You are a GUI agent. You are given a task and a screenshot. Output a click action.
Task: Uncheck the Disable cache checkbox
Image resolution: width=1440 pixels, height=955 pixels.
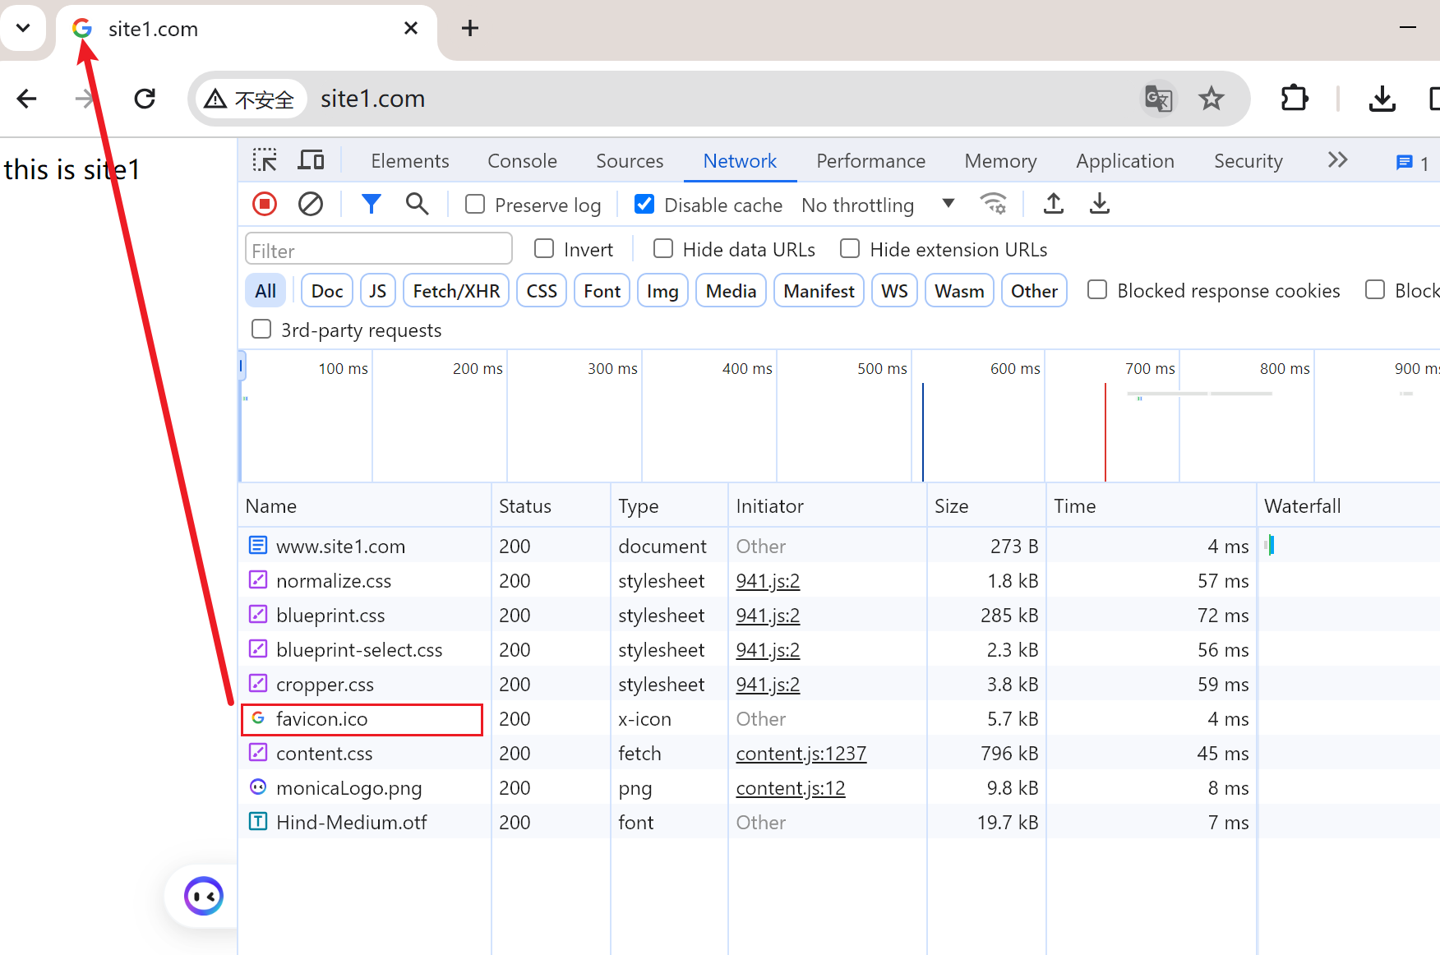click(x=644, y=205)
